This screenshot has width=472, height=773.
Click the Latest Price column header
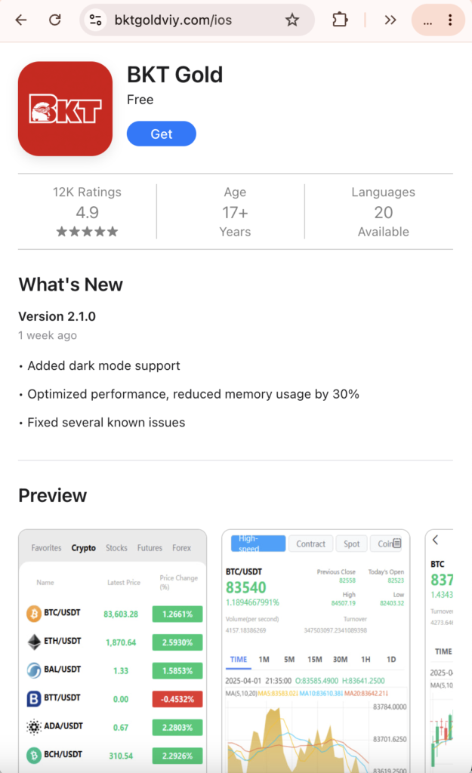tap(124, 583)
